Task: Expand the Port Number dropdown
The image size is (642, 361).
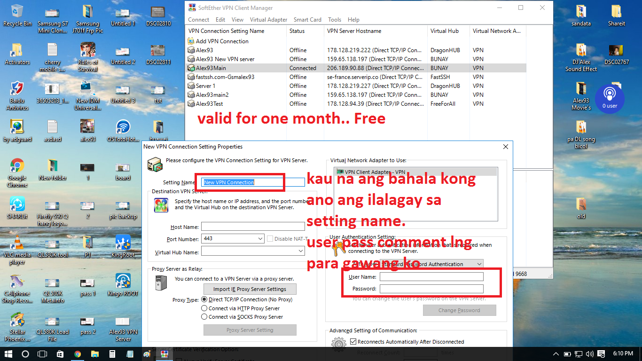Action: 260,239
